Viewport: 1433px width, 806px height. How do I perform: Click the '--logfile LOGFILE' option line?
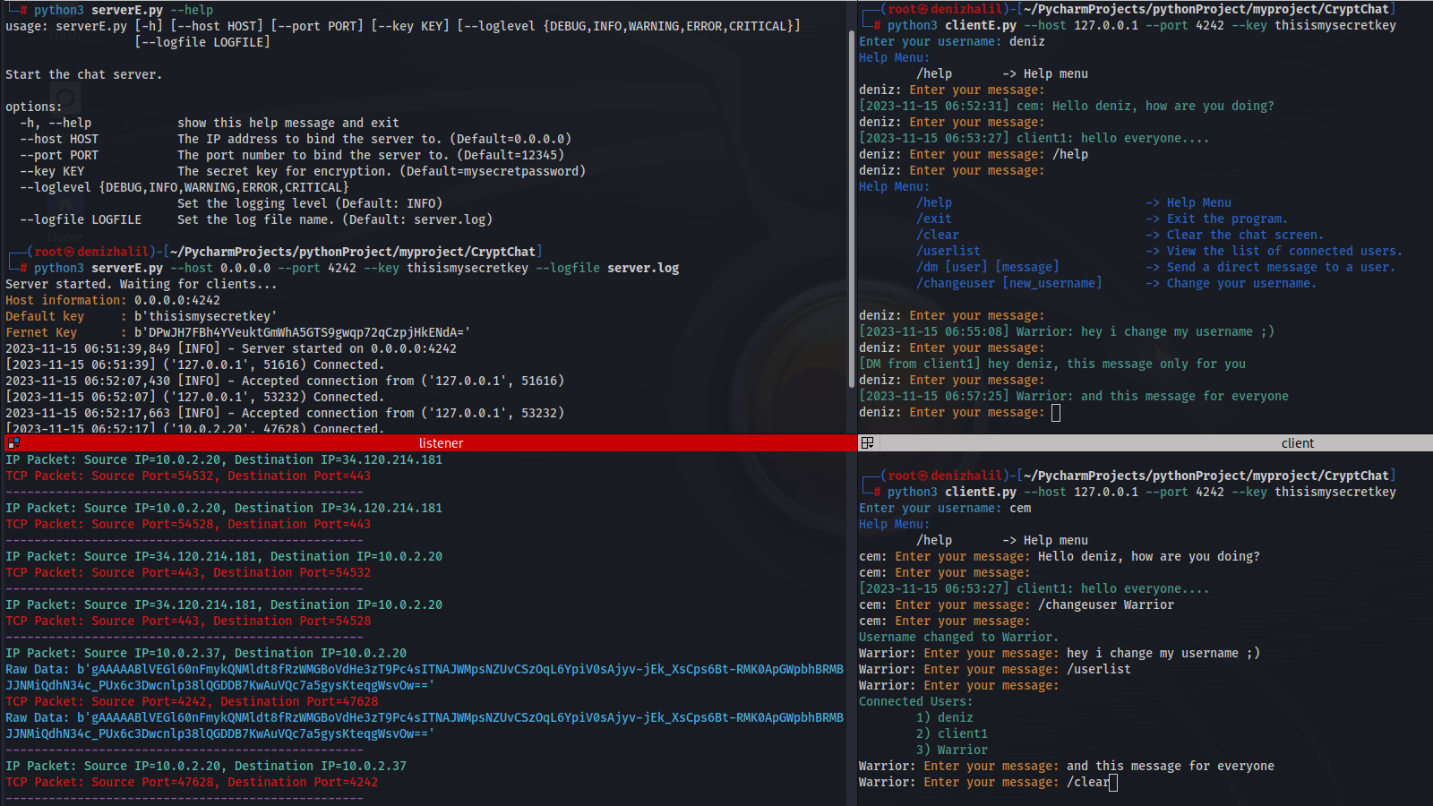click(x=256, y=220)
